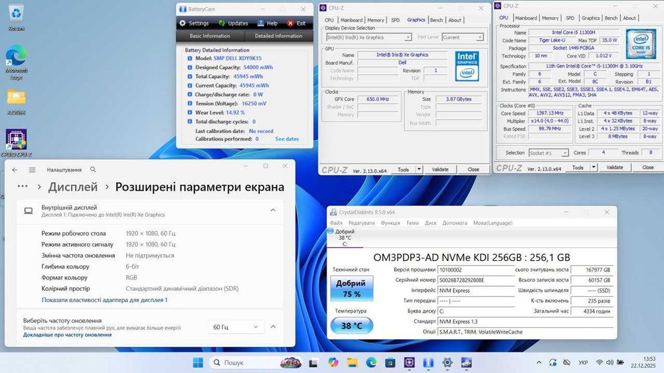664x373 pixels.
Task: Open the AIDA64 desktop folder
Action: (16, 102)
